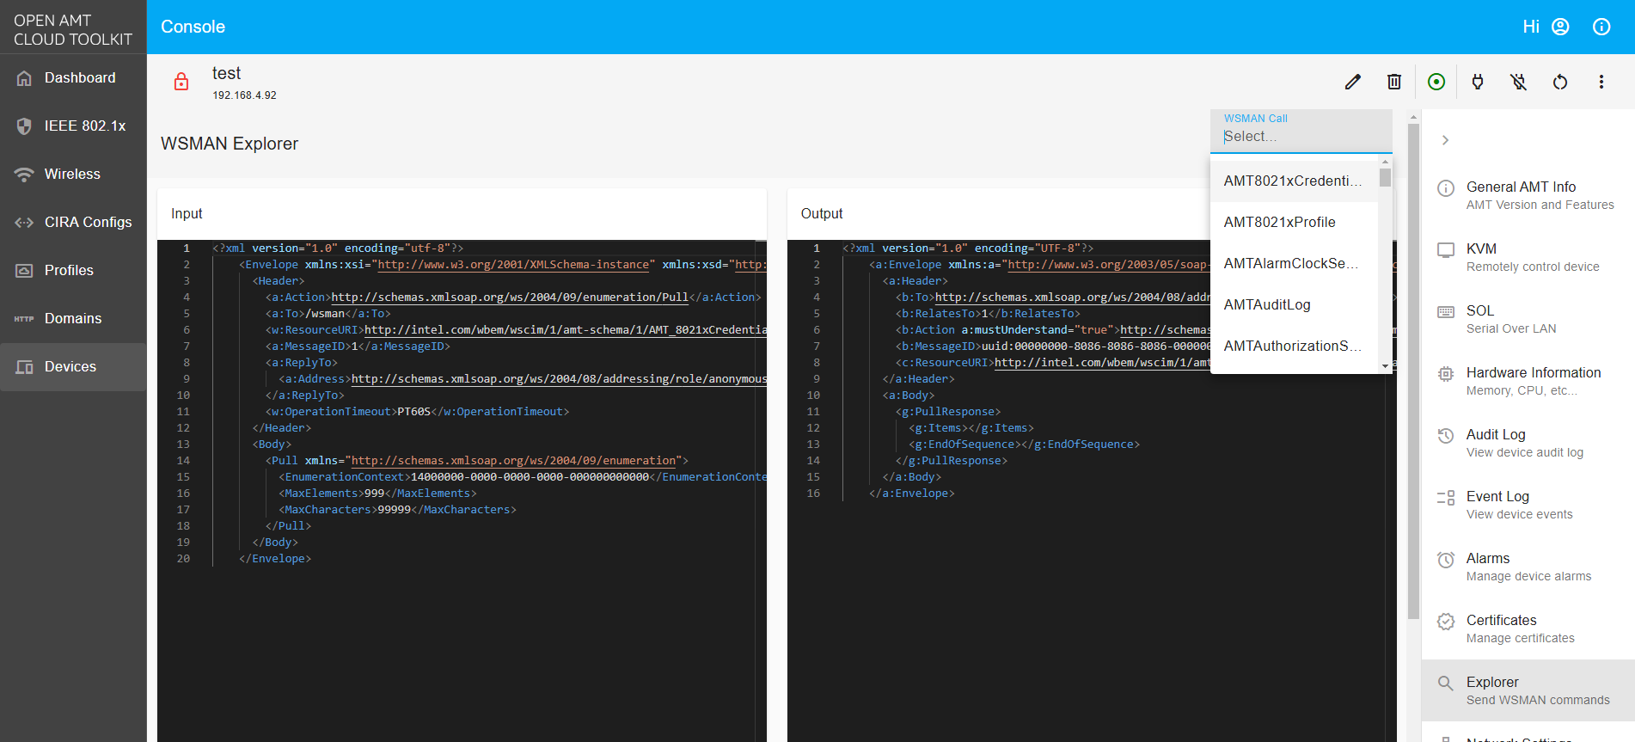
Task: Delete the device with trash icon
Action: click(1394, 82)
